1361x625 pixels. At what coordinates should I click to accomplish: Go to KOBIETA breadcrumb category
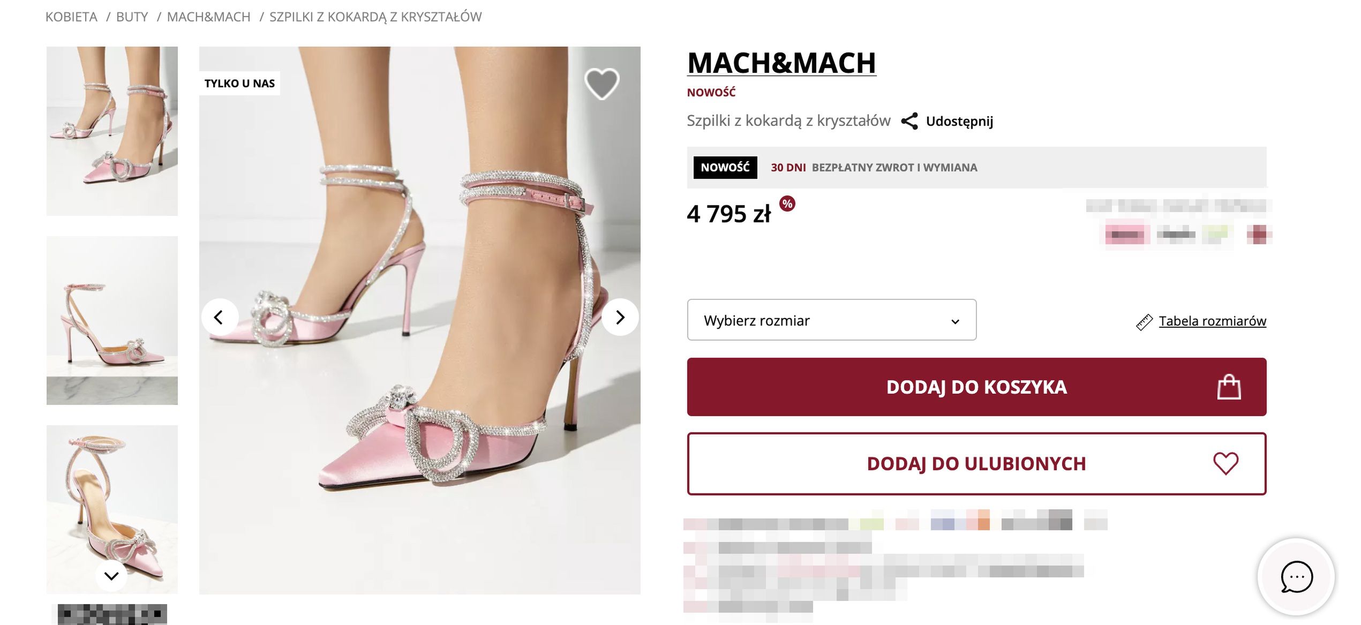click(x=71, y=17)
